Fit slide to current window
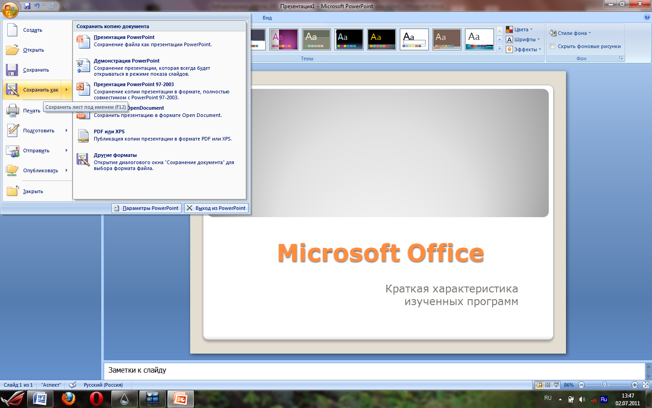Image resolution: width=652 pixels, height=408 pixels. pos(646,385)
